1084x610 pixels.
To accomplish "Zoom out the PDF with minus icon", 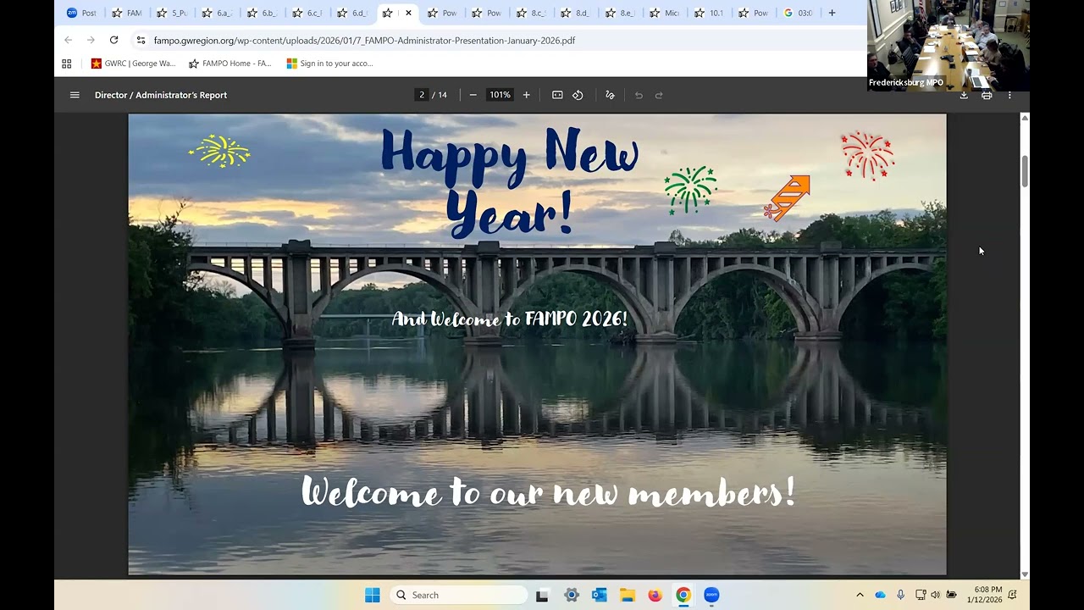I will click(x=473, y=95).
